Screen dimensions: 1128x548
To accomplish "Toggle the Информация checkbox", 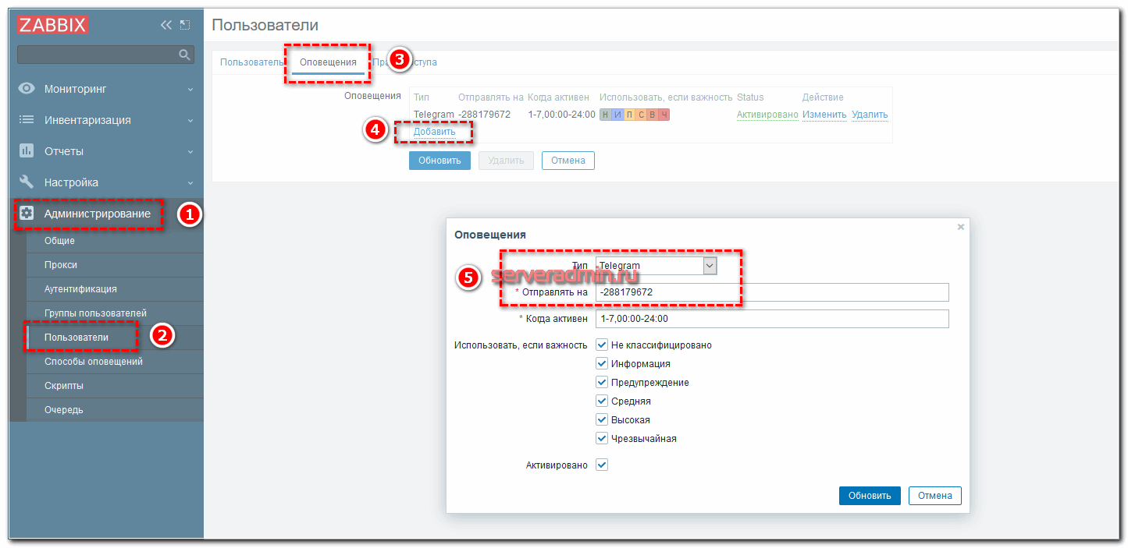I will tap(602, 363).
